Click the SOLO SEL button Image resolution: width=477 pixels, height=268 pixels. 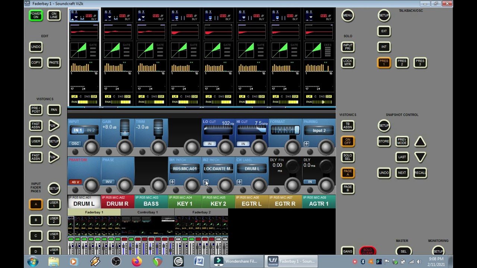[x=348, y=157]
